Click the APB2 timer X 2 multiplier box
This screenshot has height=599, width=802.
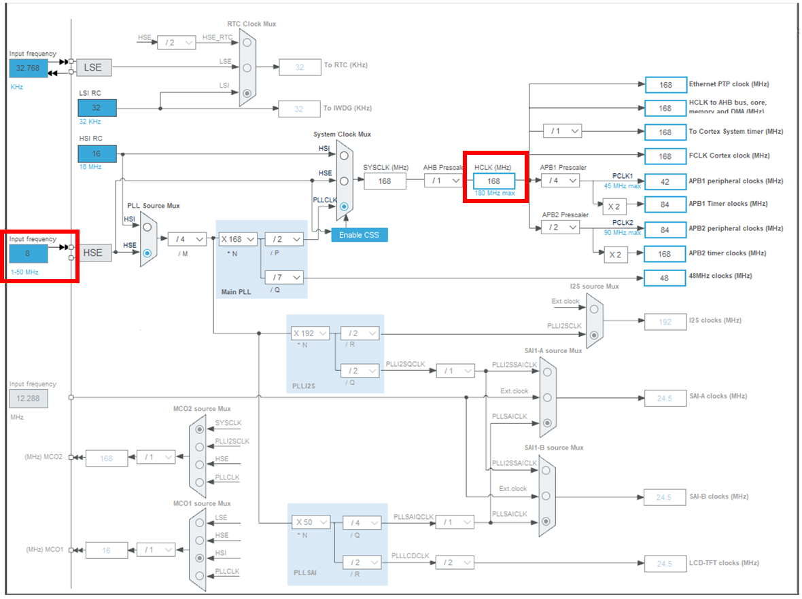click(x=615, y=255)
